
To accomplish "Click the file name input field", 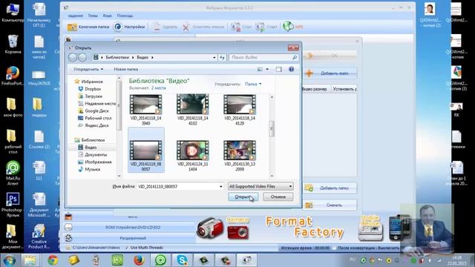I will point(178,186).
